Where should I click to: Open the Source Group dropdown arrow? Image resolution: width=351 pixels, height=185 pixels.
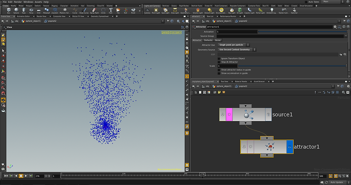(x=346, y=36)
